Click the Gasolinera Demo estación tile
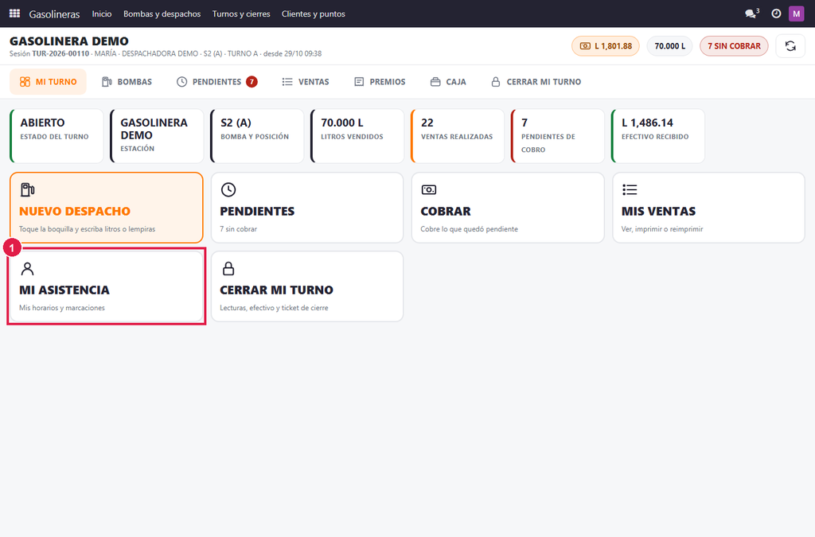This screenshot has width=815, height=537. coord(157,136)
